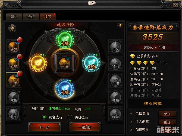
Task: Select the 衣服 clothing equipment slot
Action: [x=14, y=63]
